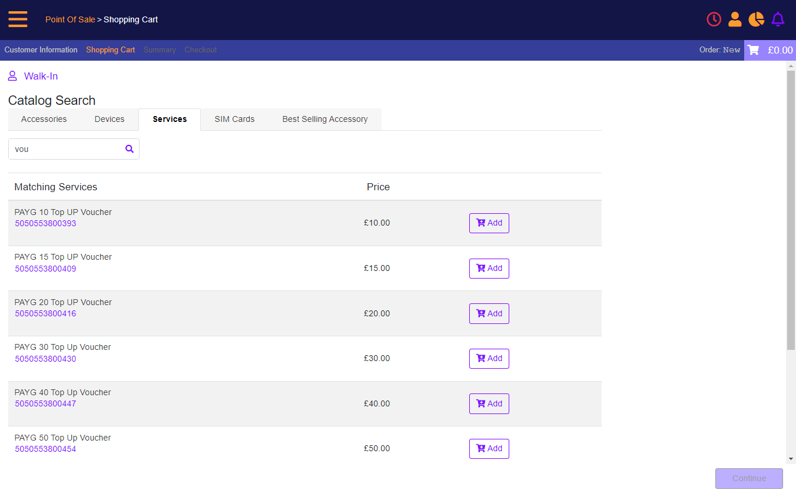Click the Price column header

pyautogui.click(x=378, y=187)
